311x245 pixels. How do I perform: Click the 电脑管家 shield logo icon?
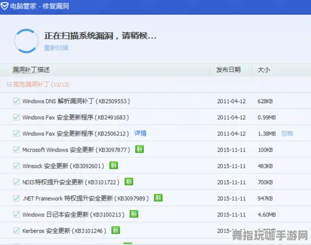click(4, 6)
